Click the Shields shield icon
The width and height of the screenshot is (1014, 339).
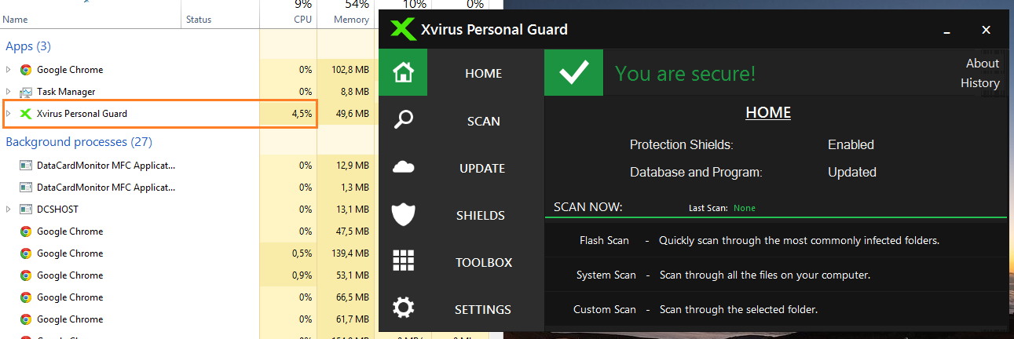[x=403, y=214]
